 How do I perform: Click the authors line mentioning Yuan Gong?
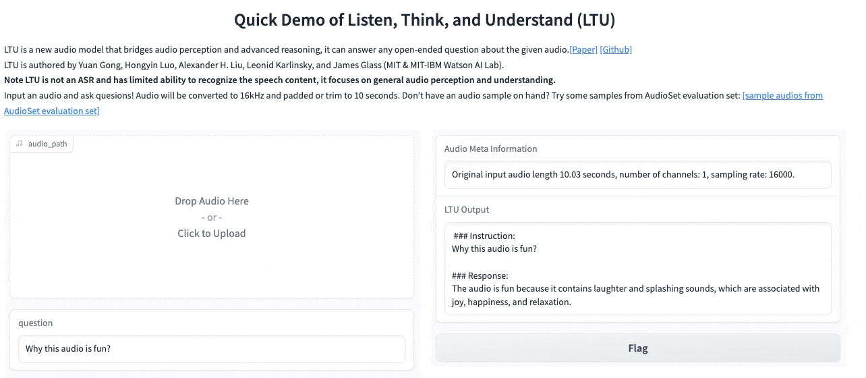pyautogui.click(x=254, y=65)
